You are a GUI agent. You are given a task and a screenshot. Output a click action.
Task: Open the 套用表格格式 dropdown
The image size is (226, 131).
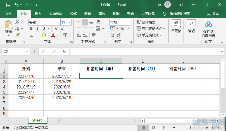pyautogui.click(x=151, y=29)
